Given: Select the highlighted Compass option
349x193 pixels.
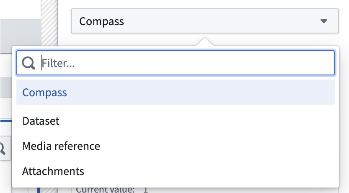Looking at the screenshot, I should coord(176,92).
